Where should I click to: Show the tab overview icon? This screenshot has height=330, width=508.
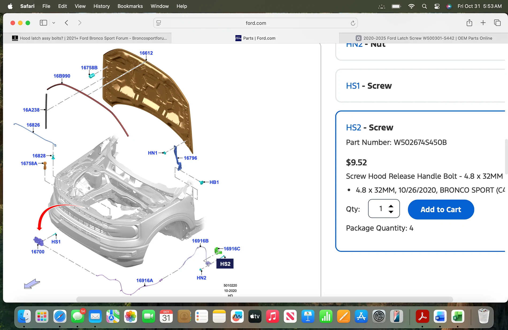(x=497, y=23)
